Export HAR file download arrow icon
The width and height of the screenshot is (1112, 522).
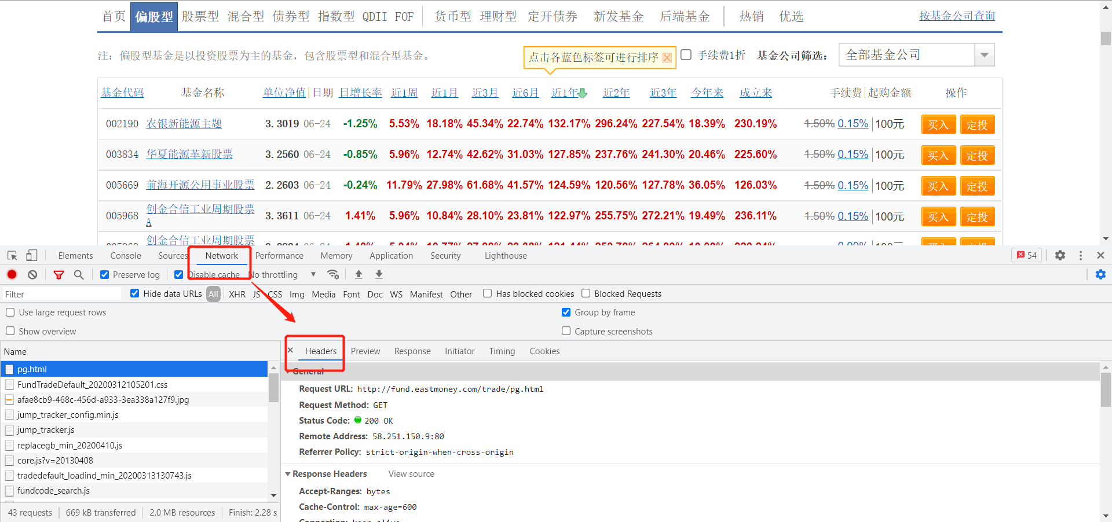[x=379, y=274]
